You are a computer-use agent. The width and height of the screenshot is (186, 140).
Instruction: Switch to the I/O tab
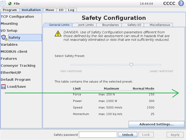[x=61, y=10]
